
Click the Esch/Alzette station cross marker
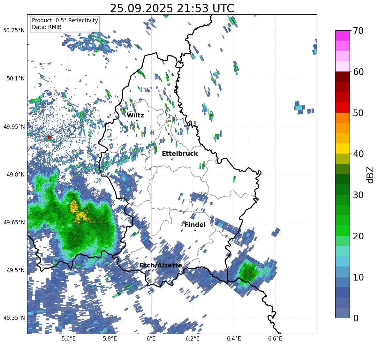click(x=149, y=271)
